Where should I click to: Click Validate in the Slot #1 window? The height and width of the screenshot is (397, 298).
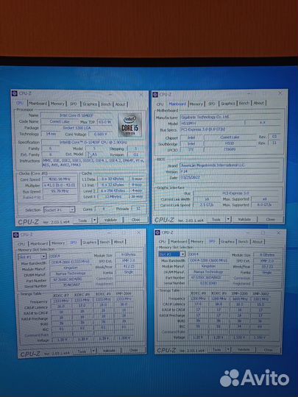(x=109, y=351)
